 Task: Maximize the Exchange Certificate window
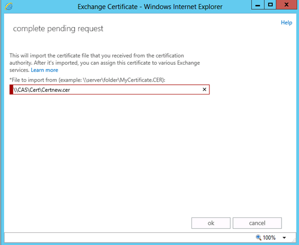click(270, 5)
